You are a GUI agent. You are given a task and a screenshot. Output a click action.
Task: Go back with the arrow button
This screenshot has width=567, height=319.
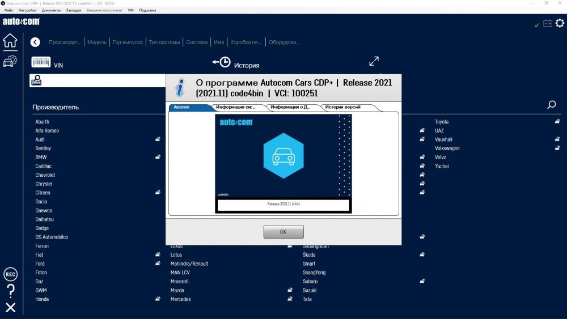(35, 42)
